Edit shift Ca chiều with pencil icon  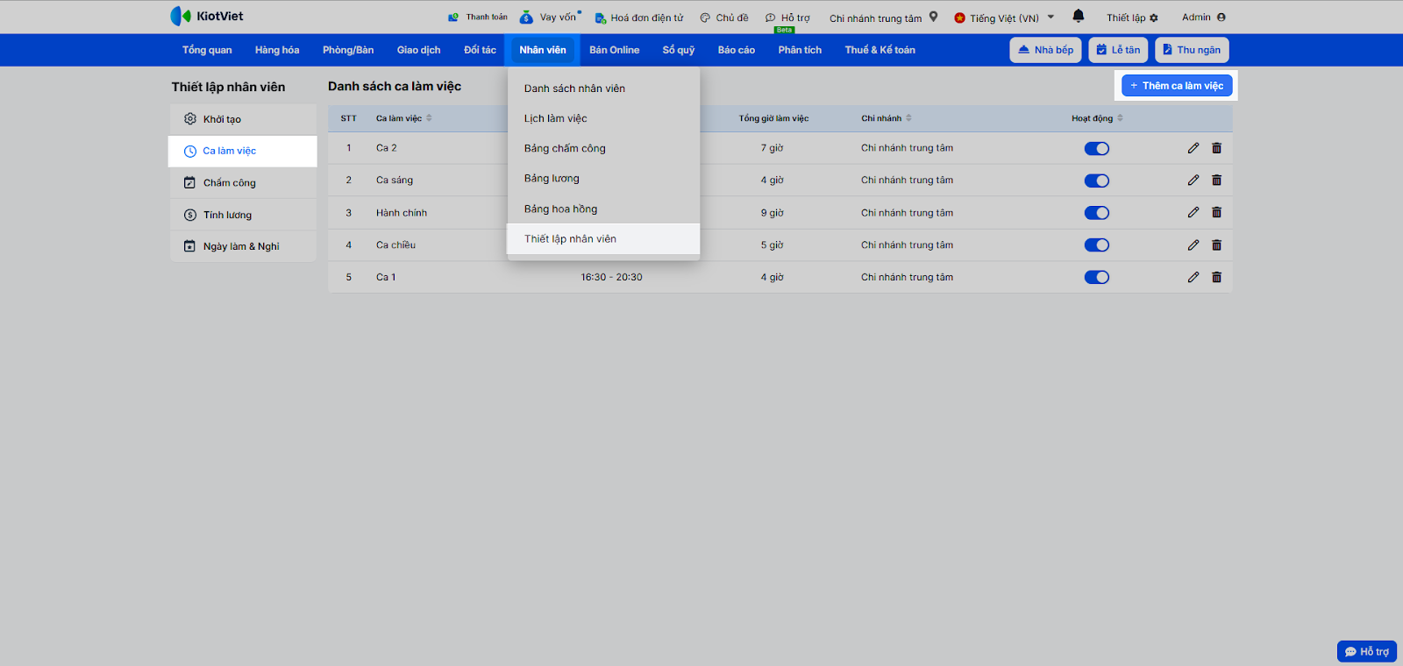point(1193,245)
